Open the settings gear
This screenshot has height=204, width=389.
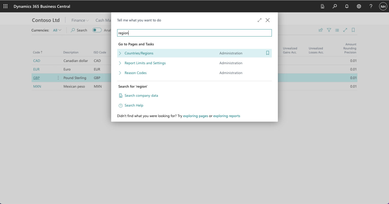[359, 6]
